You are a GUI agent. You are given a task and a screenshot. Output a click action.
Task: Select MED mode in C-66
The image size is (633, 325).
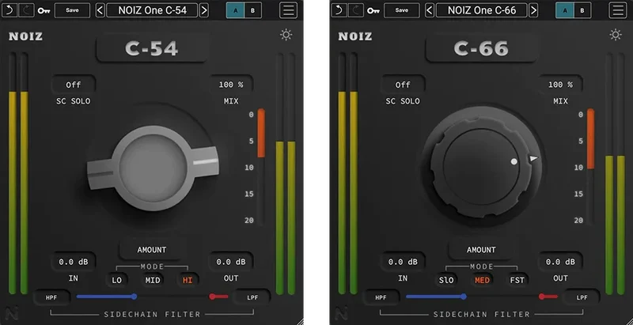click(x=482, y=280)
